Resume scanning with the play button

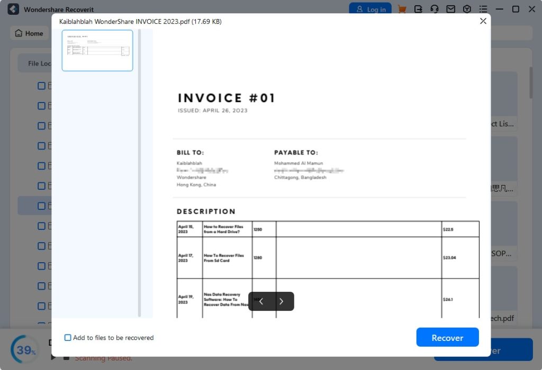click(53, 357)
